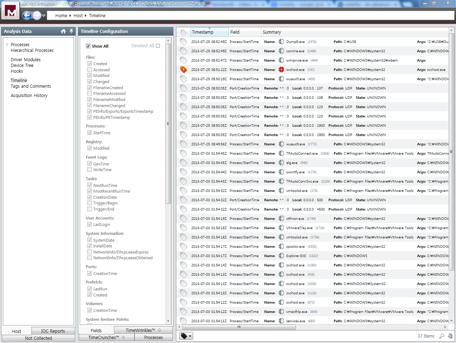Open the Not Collected tab
Viewport: 456px width, 343px height.
click(x=38, y=338)
